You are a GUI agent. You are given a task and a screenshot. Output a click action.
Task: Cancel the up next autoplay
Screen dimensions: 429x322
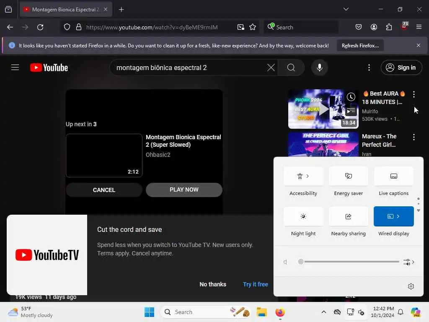[x=104, y=190]
